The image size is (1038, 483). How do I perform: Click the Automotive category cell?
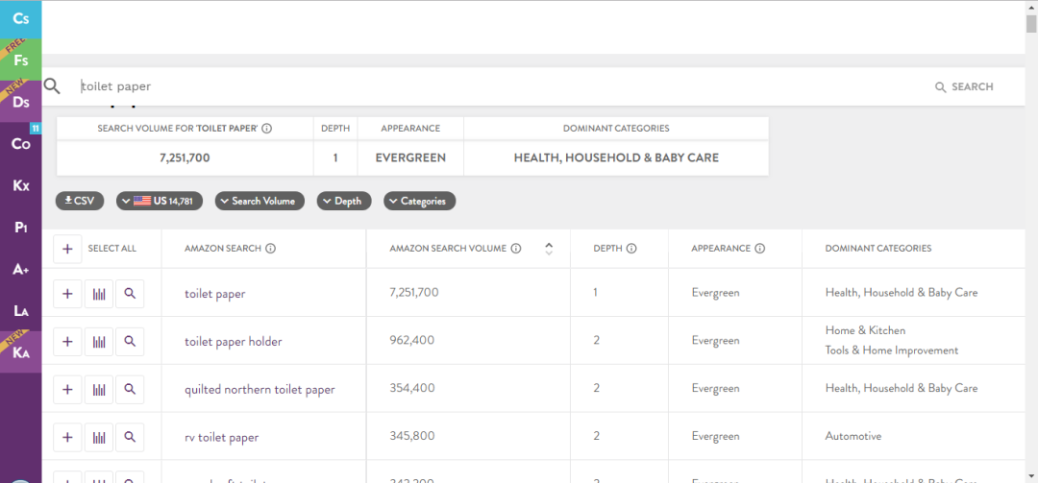[x=853, y=436]
